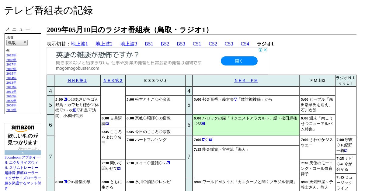Open the 2017年 year link
Viewport: 365px width, 191px height.
[11, 64]
